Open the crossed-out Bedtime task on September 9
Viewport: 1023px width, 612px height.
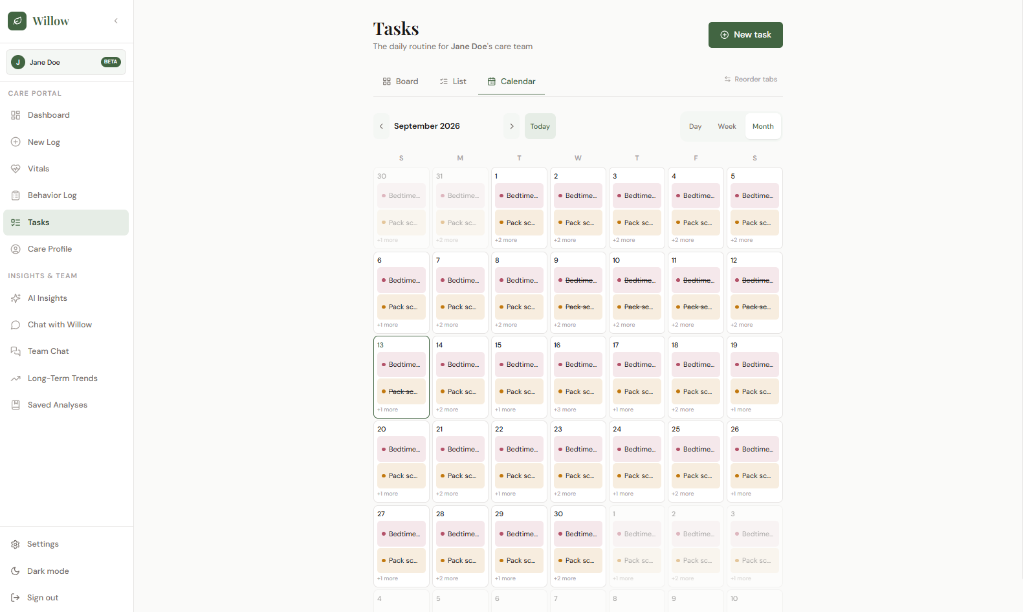tap(578, 281)
